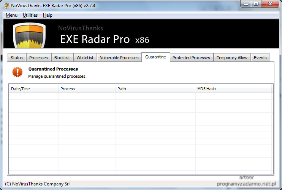Minimize the EXE Radar Pro window
Image resolution: width=282 pixels, height=190 pixels.
(246, 4)
